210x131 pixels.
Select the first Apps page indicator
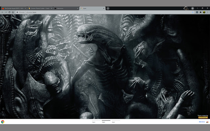click(x=96, y=121)
